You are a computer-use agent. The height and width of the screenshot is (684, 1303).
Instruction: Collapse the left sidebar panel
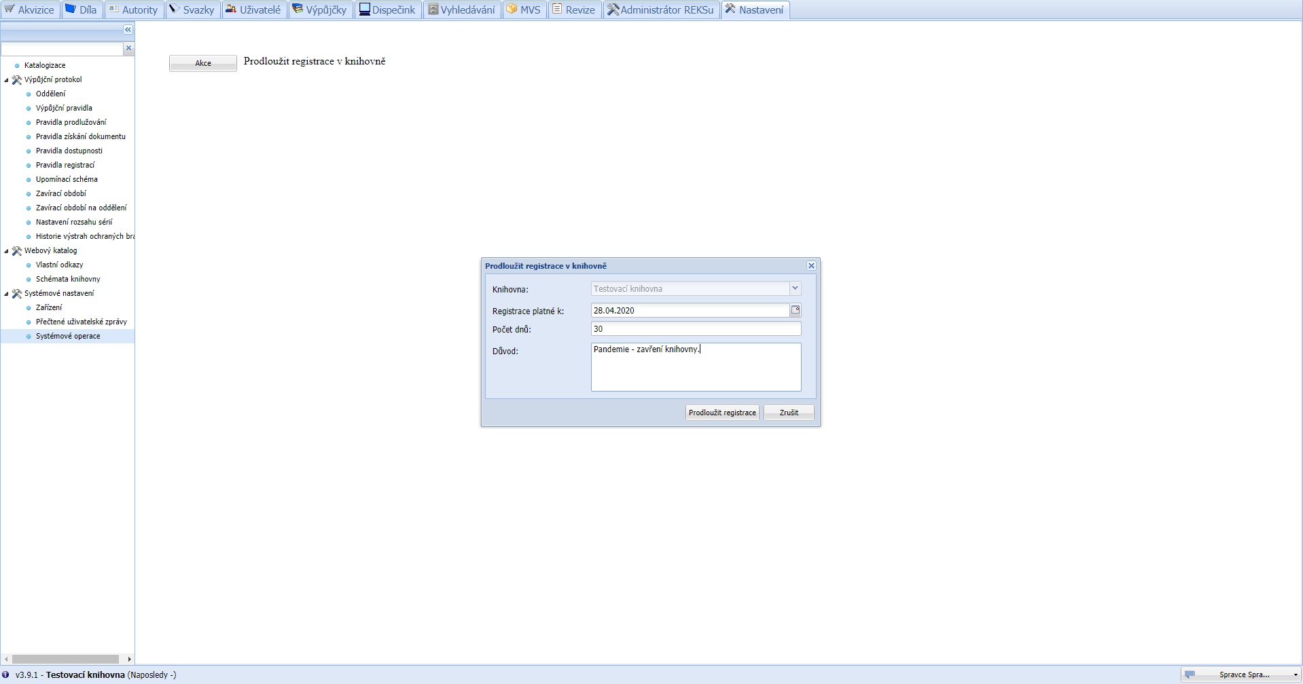(128, 30)
